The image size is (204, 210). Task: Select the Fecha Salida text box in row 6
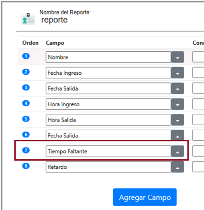[109, 135]
